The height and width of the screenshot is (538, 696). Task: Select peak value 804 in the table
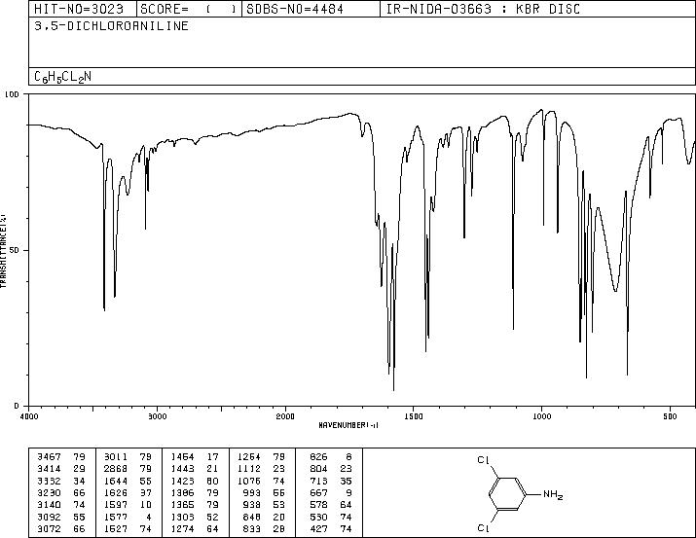[x=318, y=468]
